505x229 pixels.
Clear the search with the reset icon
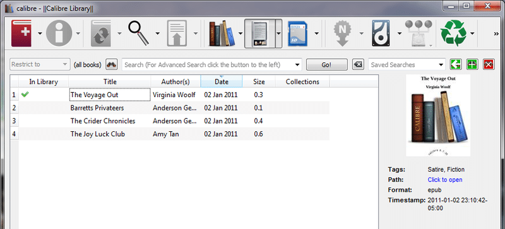click(x=358, y=64)
